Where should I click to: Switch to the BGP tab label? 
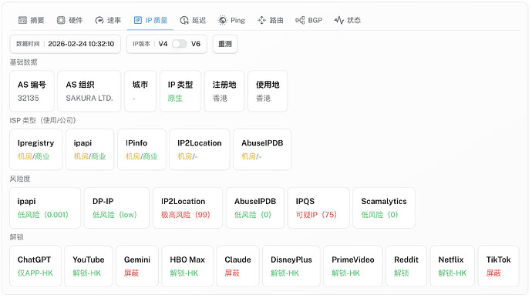[315, 20]
